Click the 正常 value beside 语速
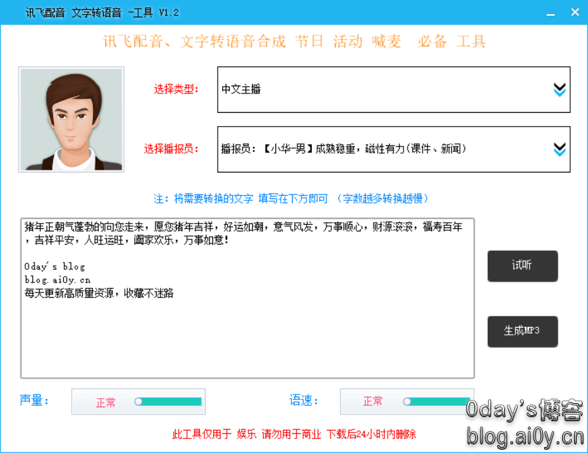 coord(373,401)
